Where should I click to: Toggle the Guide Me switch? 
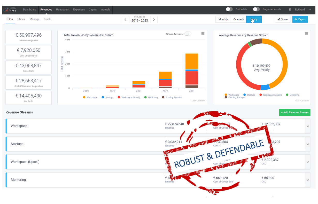tap(229, 9)
